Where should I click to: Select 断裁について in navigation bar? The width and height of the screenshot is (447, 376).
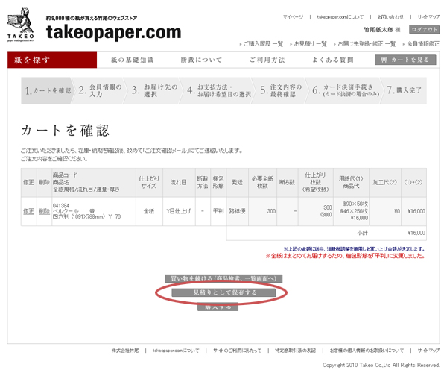click(x=200, y=60)
